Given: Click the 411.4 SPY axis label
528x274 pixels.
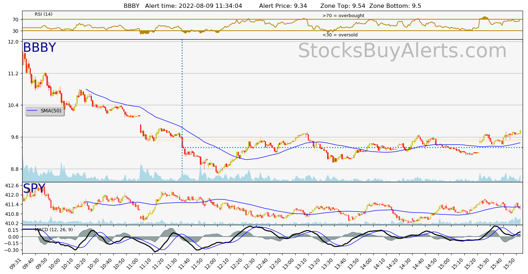Looking at the screenshot, I should pos(12,204).
